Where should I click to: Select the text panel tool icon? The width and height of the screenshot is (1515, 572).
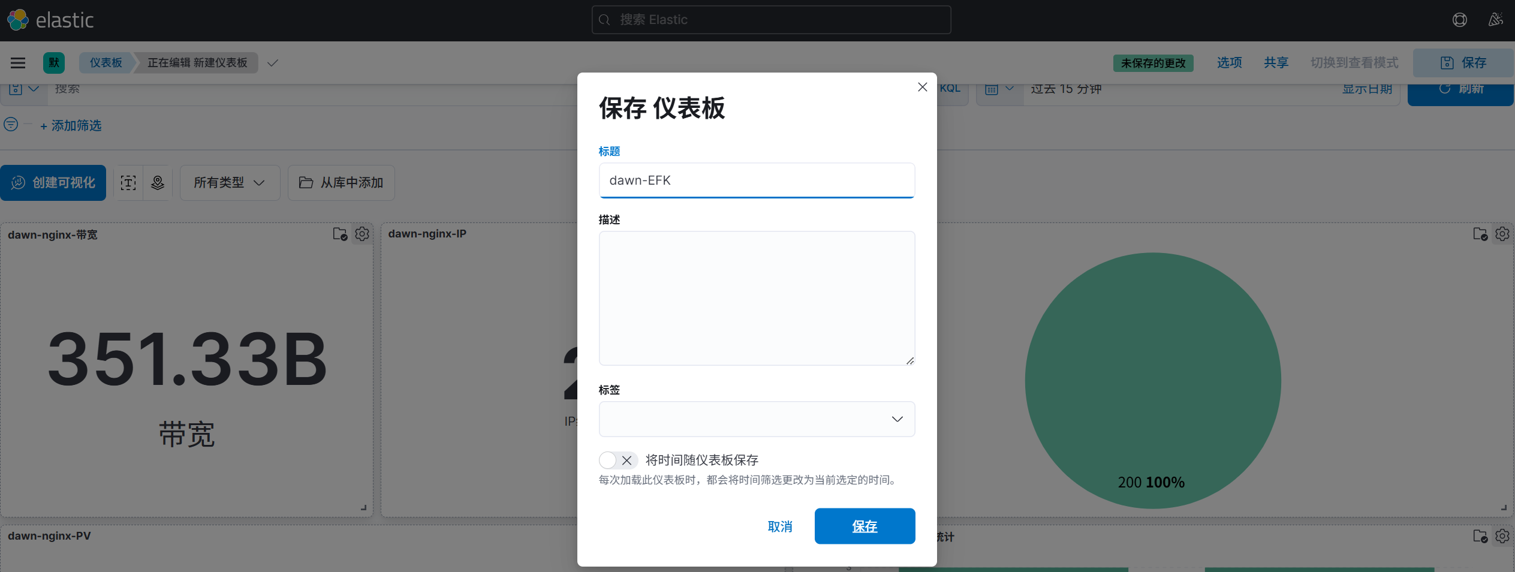tap(128, 183)
